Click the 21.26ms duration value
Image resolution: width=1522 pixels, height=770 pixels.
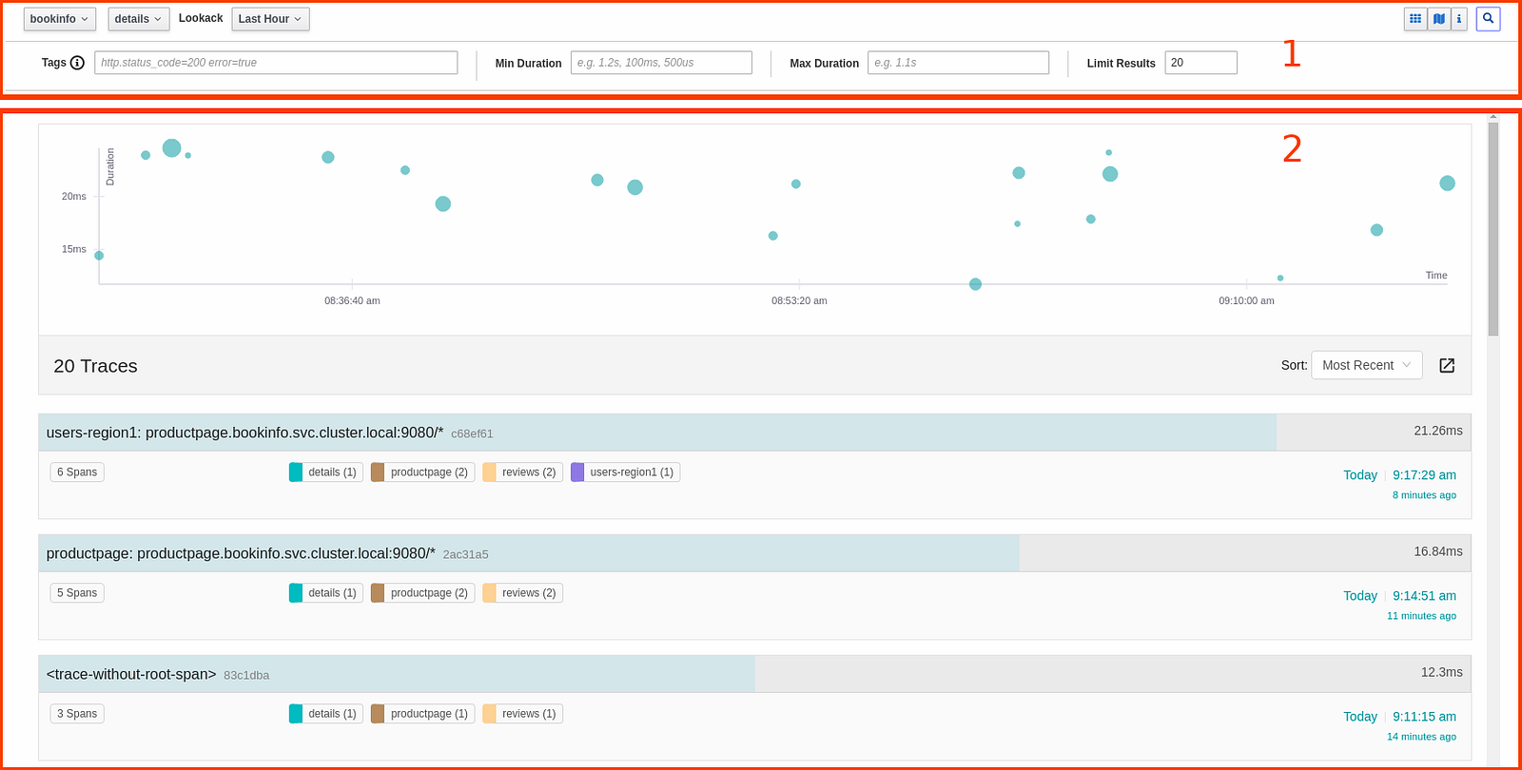pyautogui.click(x=1438, y=431)
